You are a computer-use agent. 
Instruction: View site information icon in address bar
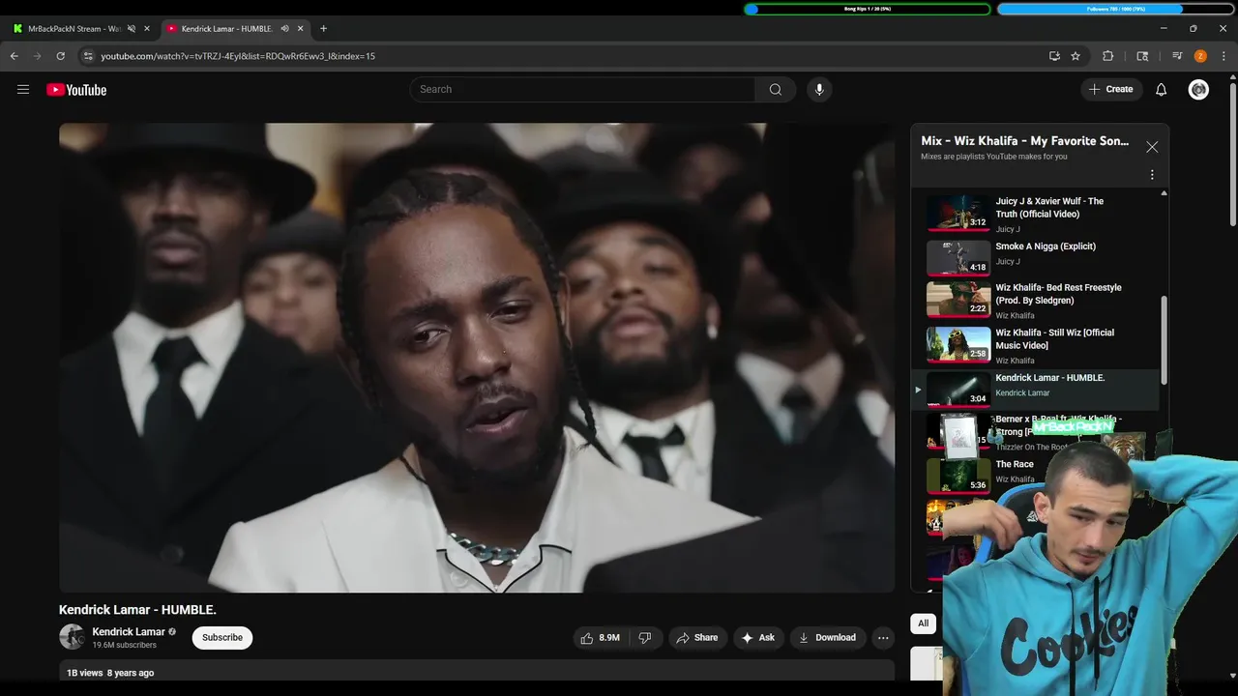point(87,56)
